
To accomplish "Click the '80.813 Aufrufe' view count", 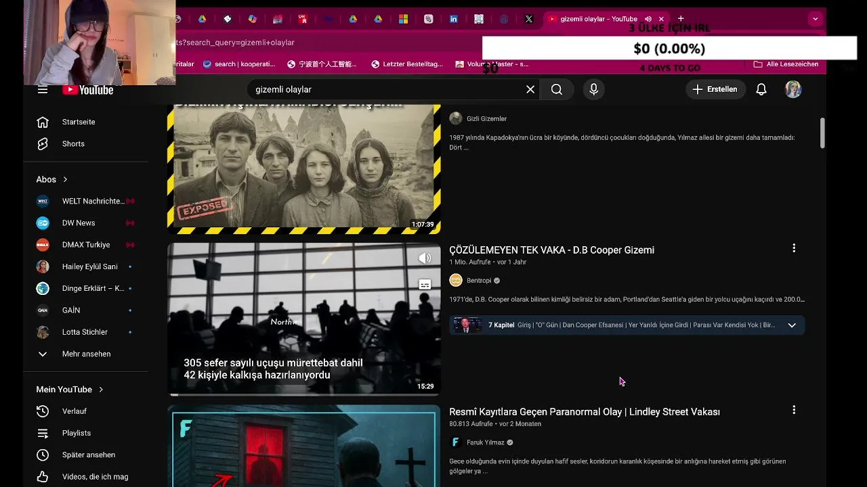I will coord(471,424).
